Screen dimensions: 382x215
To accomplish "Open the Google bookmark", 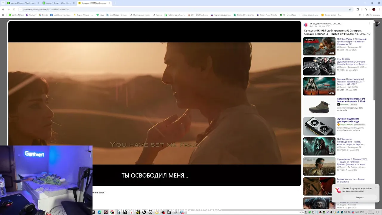I will [x=44, y=15].
